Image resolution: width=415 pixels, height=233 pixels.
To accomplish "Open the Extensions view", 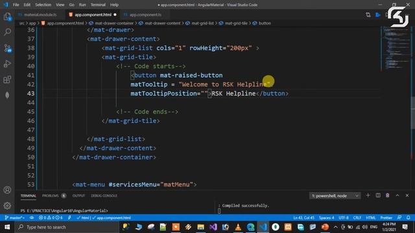I will 7,80.
